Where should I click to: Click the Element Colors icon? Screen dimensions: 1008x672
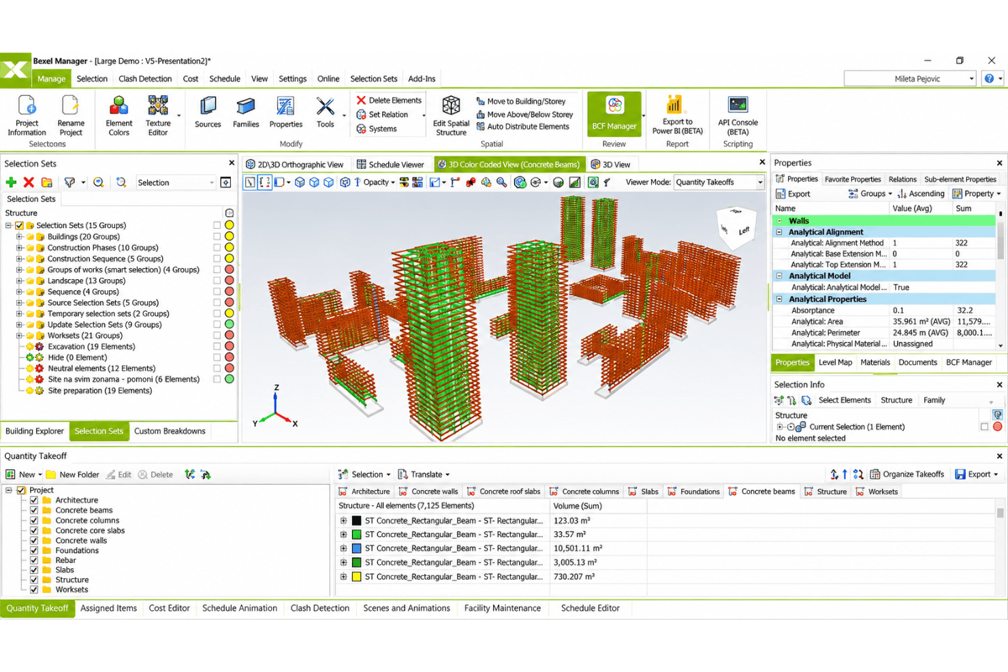119,116
